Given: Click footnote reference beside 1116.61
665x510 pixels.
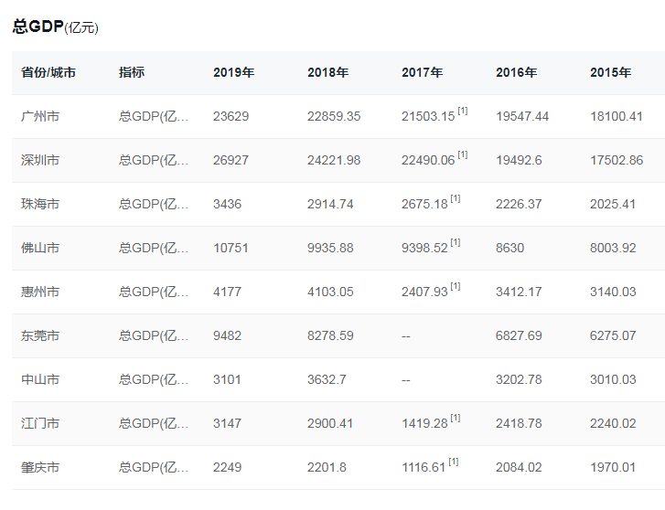Looking at the screenshot, I should (454, 462).
